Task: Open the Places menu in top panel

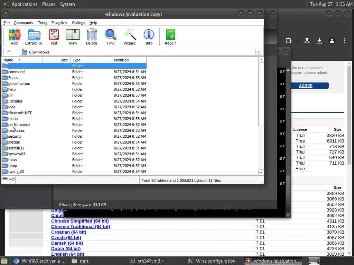Action: (48, 4)
